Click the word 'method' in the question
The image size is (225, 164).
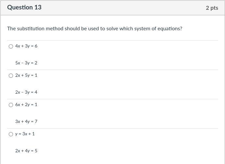click(x=54, y=29)
